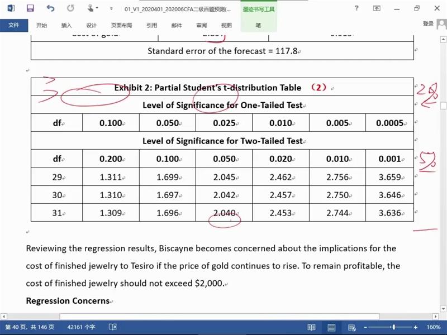Click the cell containing 3.659
The width and height of the screenshot is (447, 335).
389,177
